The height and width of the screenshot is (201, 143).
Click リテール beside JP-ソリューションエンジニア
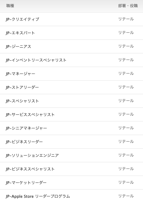(126, 155)
